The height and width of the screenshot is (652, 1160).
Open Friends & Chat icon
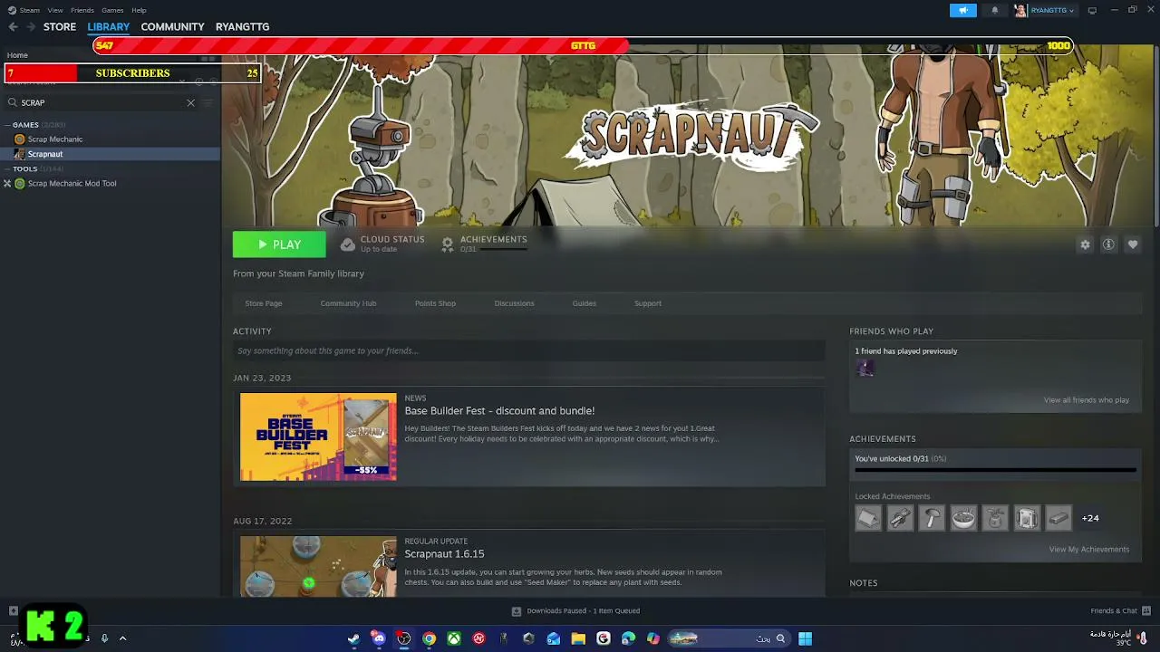(x=1146, y=610)
